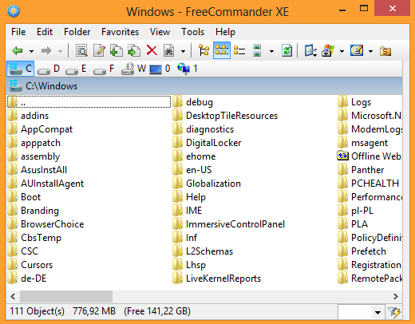Open the Folder menu
415x324 pixels.
[x=77, y=32]
